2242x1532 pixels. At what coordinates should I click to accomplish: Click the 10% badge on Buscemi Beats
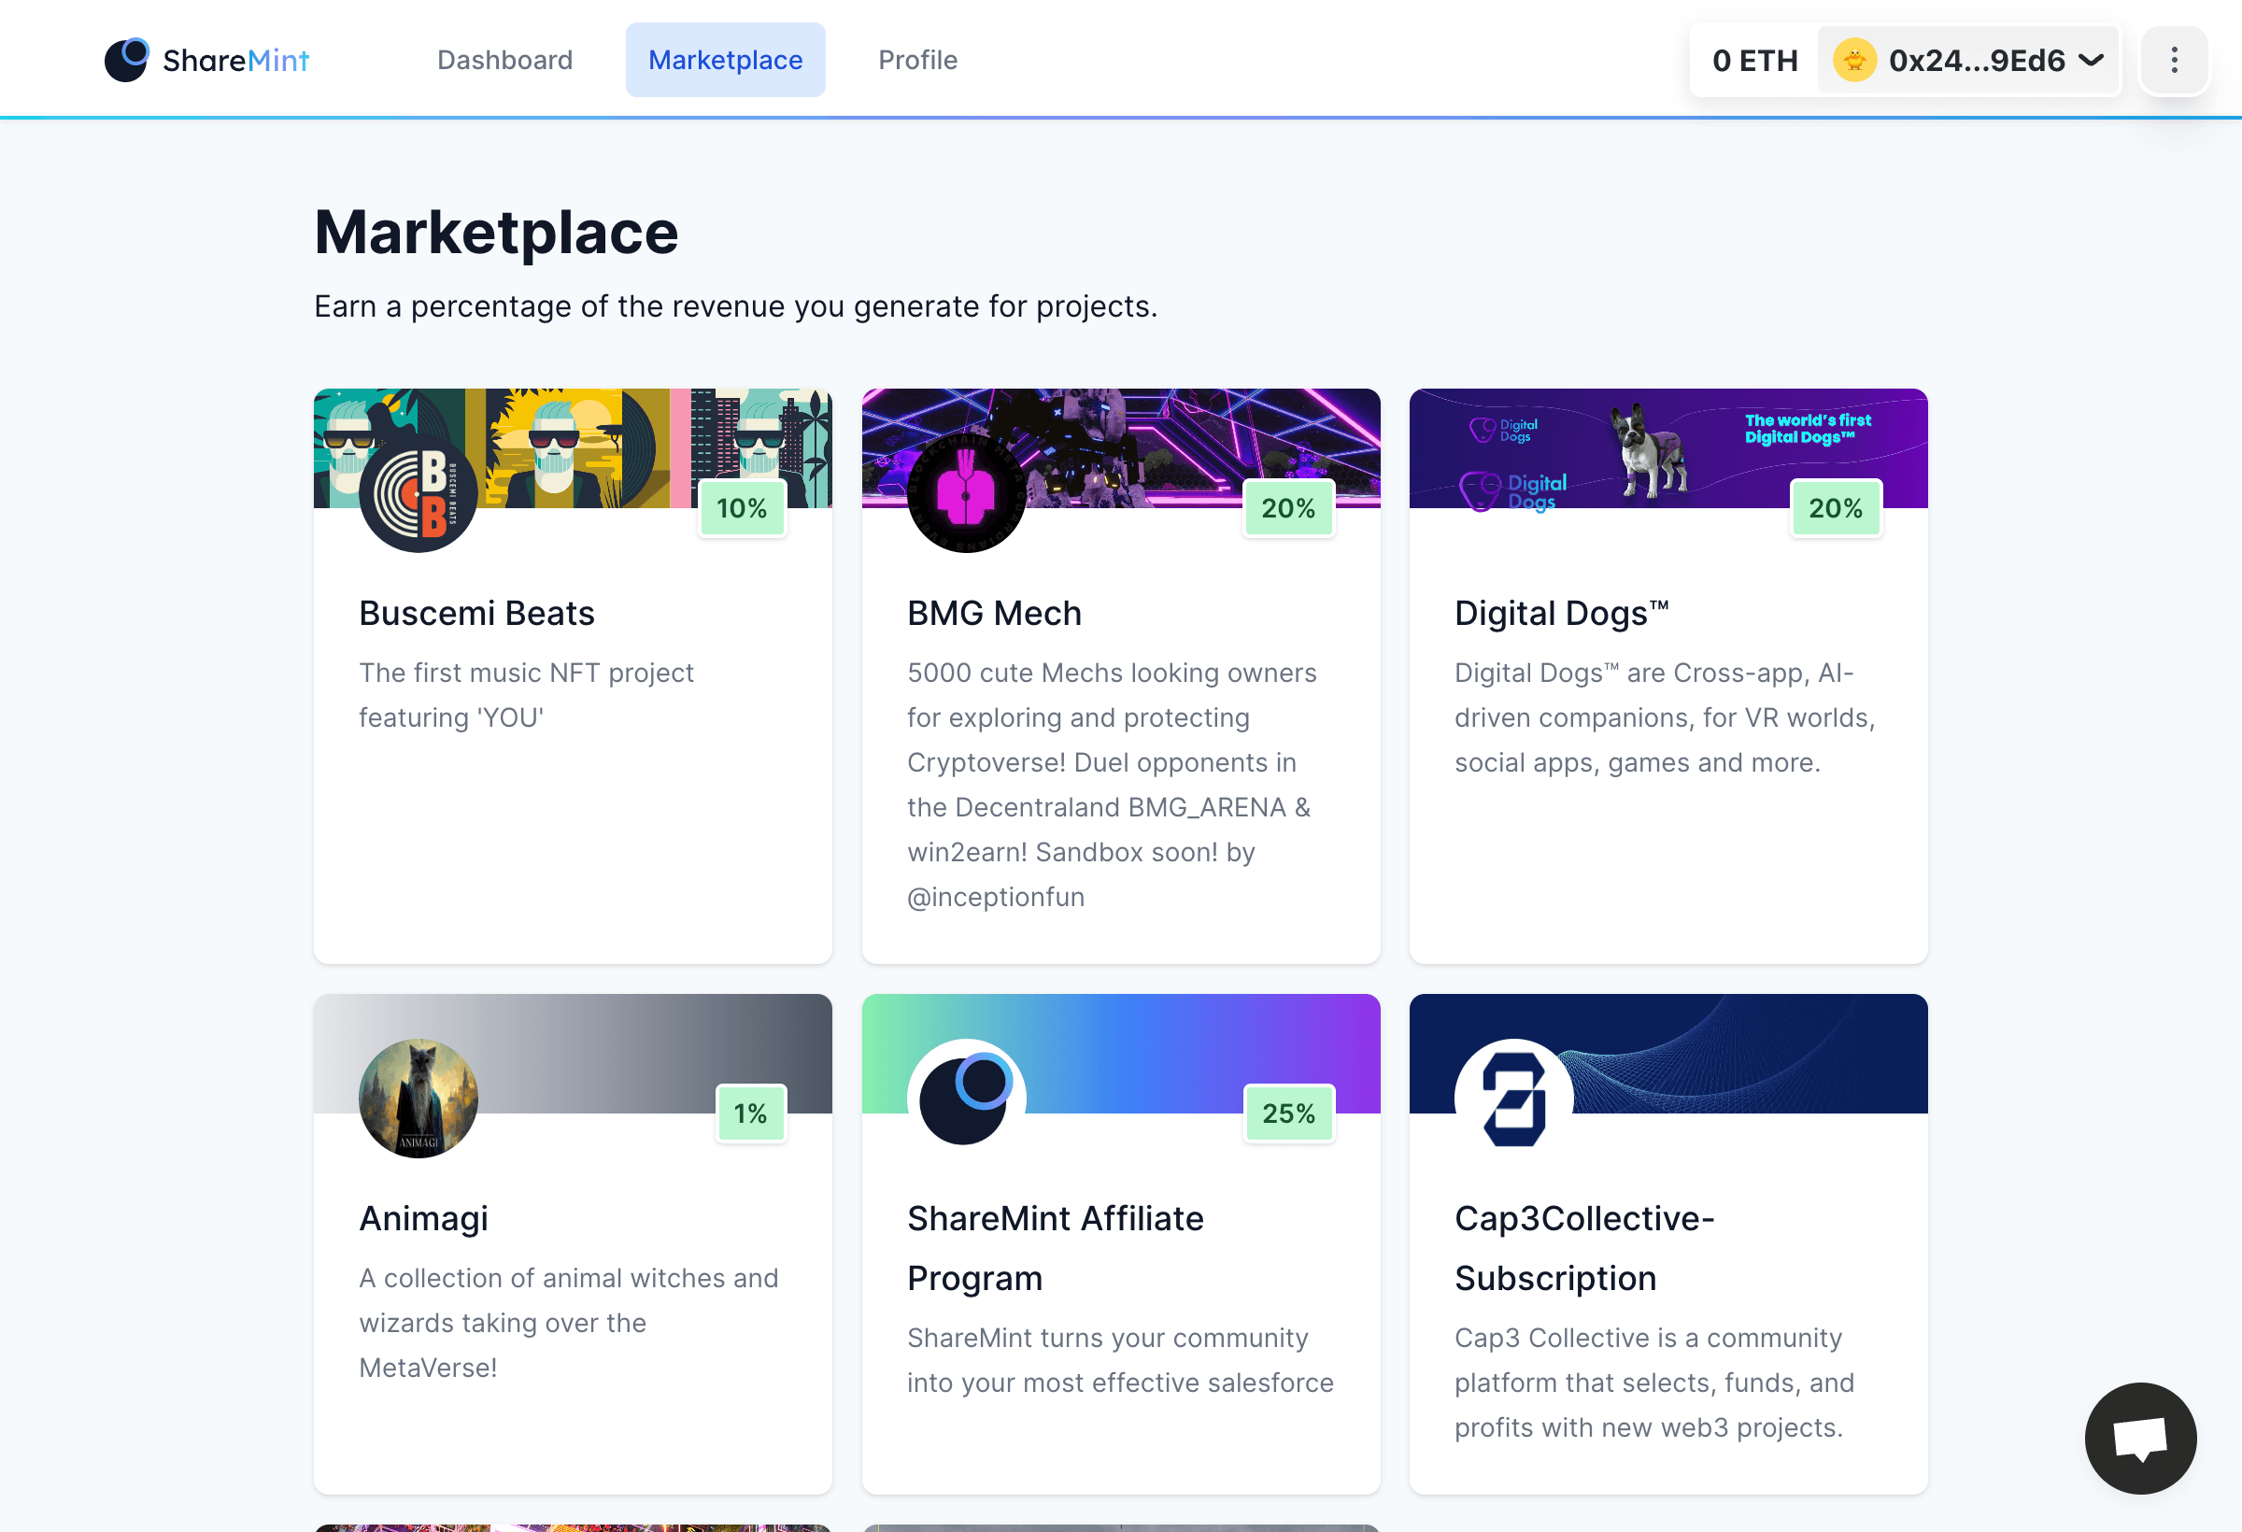(741, 508)
